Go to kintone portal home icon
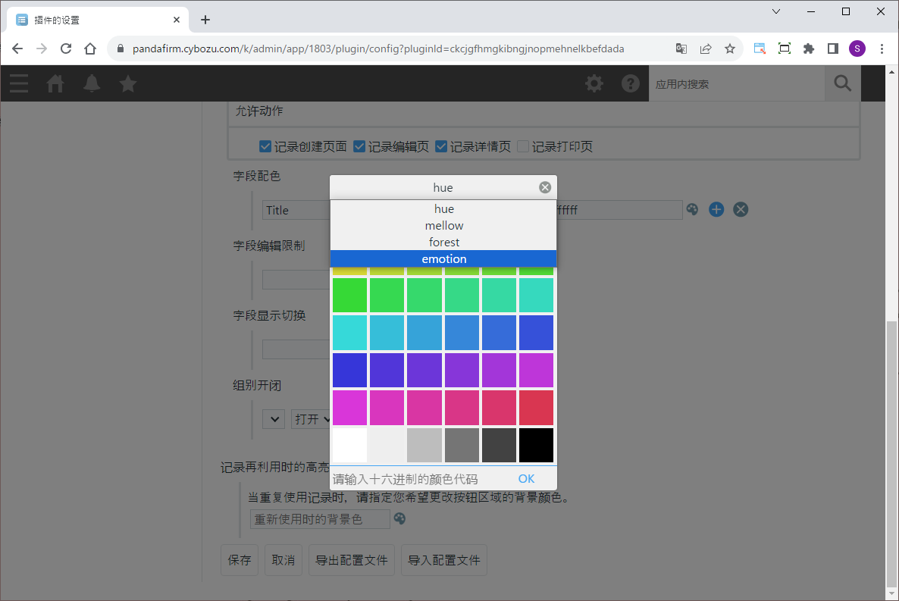899x601 pixels. click(x=55, y=83)
